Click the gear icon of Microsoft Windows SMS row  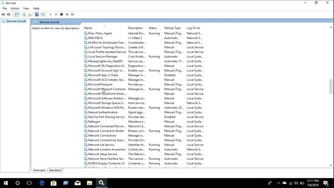tap(86, 108)
